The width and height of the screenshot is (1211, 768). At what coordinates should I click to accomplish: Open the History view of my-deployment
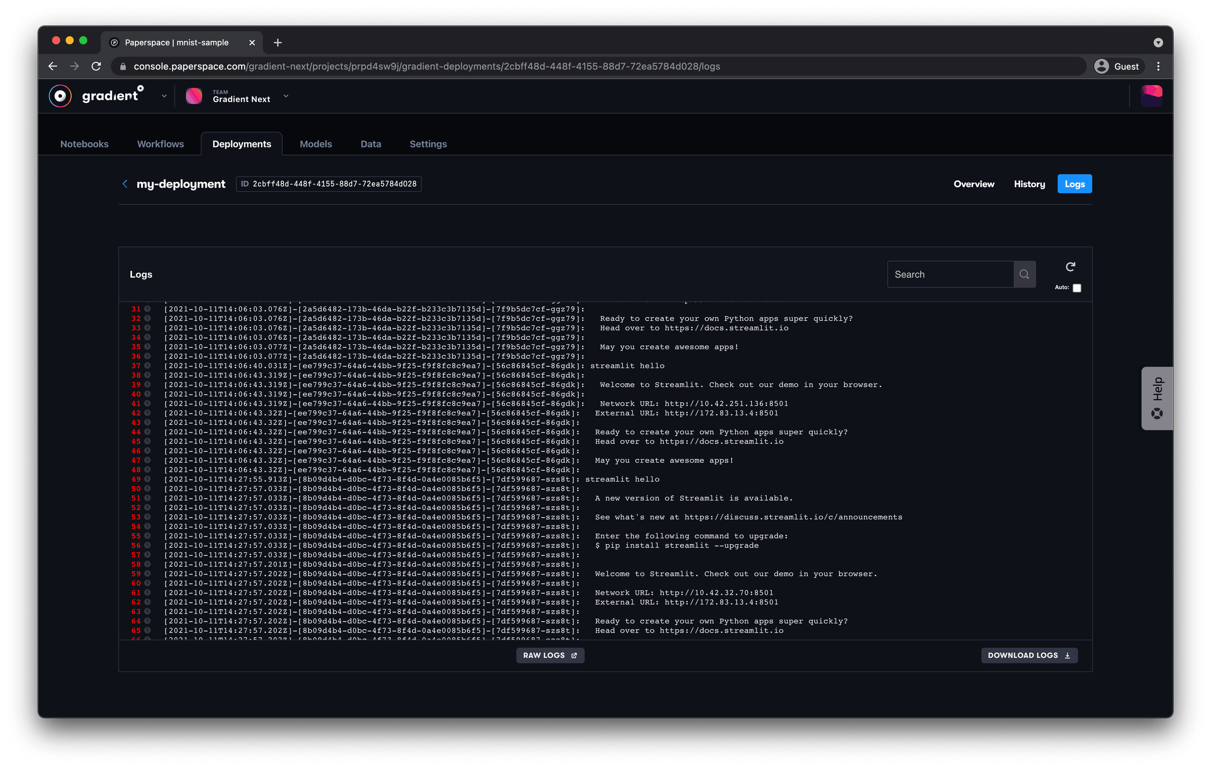click(x=1029, y=183)
